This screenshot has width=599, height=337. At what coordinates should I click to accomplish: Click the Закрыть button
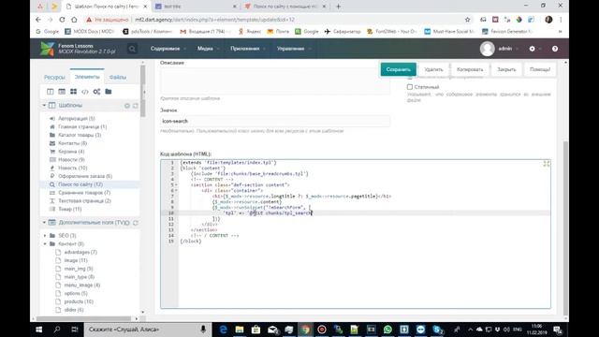pyautogui.click(x=506, y=69)
